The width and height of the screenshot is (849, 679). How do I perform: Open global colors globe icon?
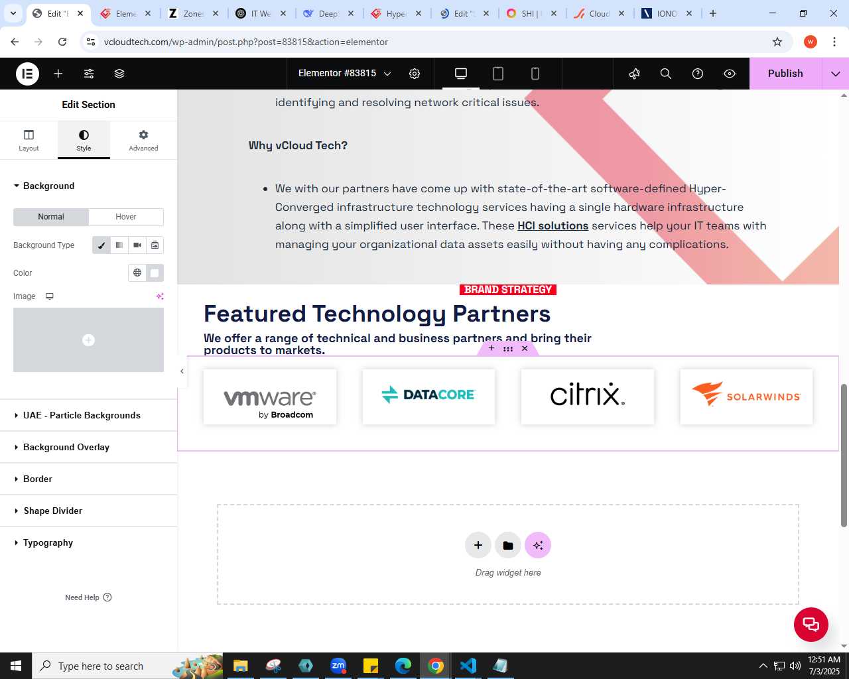point(137,273)
